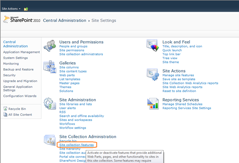Click Site Settings breadcrumb title
239x163 pixels.
104,20
